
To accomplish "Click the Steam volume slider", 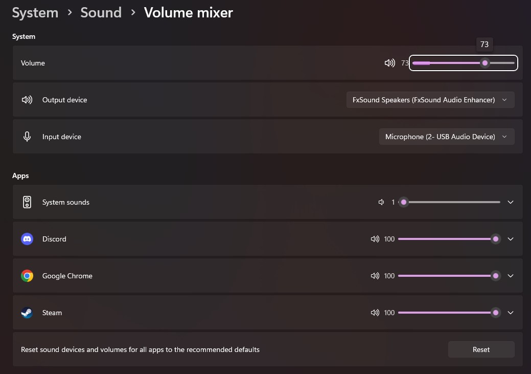I will pos(449,313).
